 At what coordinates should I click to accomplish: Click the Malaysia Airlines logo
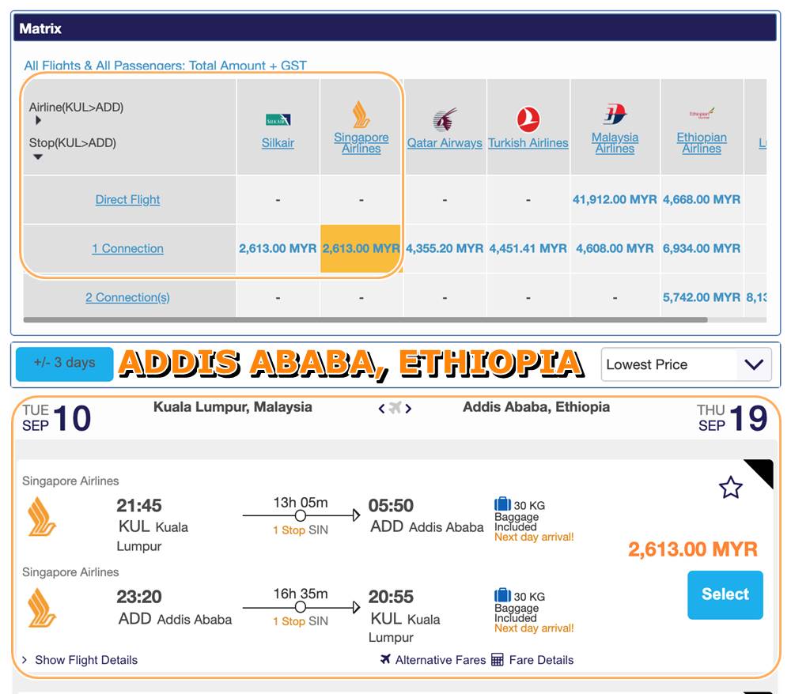point(615,114)
